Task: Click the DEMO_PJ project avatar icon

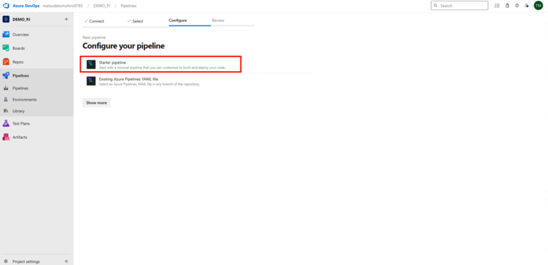Action: pyautogui.click(x=6, y=19)
